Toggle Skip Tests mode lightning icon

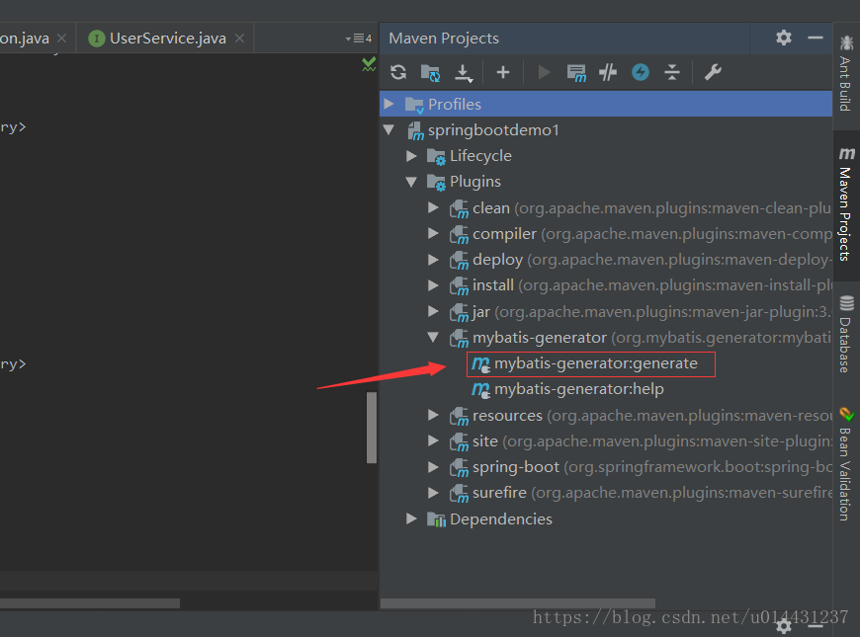pyautogui.click(x=641, y=72)
